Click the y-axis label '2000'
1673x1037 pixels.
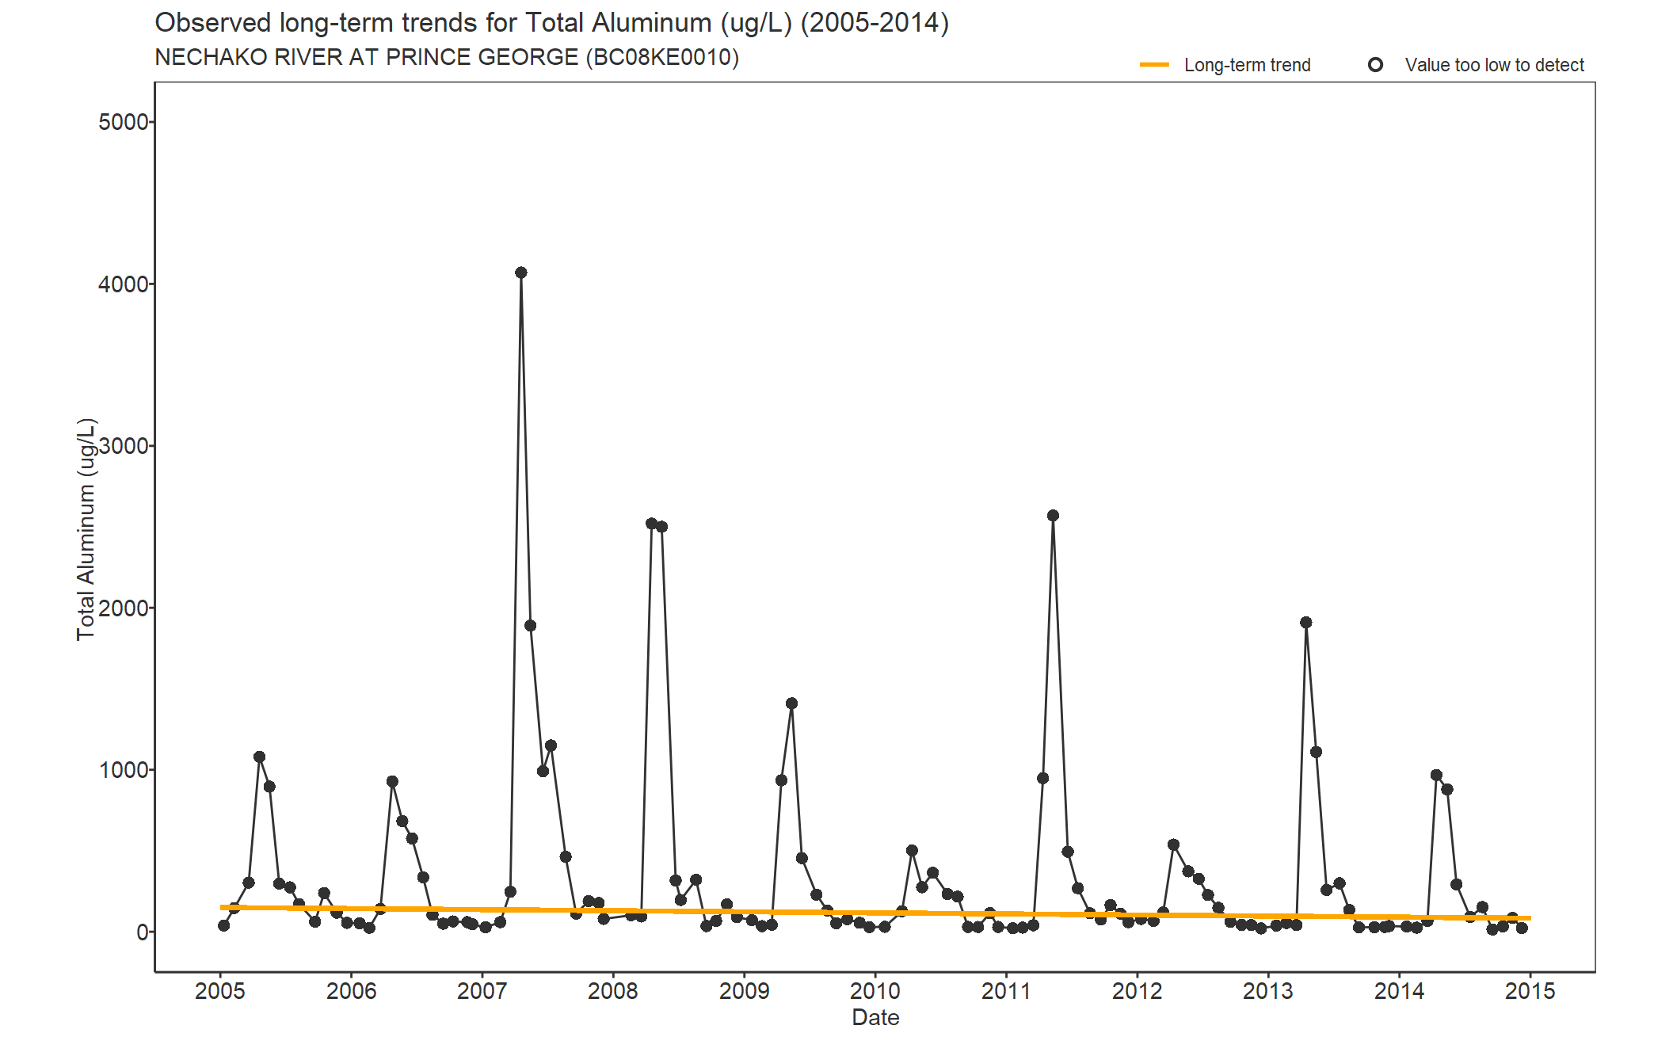[124, 608]
